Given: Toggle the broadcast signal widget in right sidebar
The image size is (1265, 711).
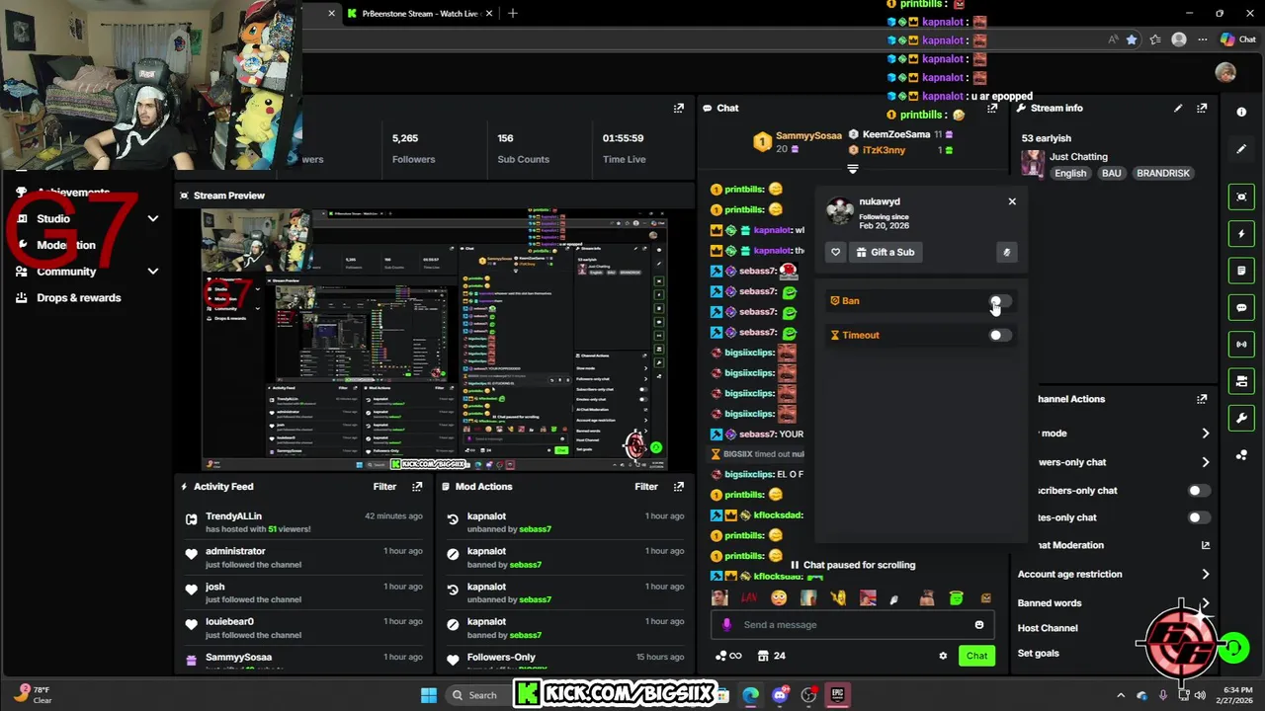Looking at the screenshot, I should (x=1241, y=345).
